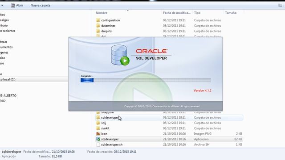Open the recent places sidebar item
The height and width of the screenshot is (160, 285).
pos(8,31)
